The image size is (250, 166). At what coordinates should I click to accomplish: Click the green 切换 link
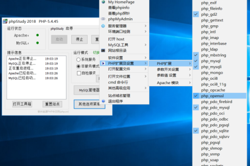point(96,53)
